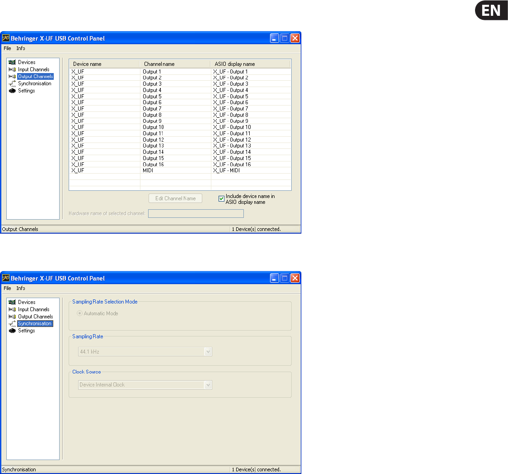Click Synchronisation icon in top window sidebar
This screenshot has width=508, height=474.
click(x=12, y=83)
